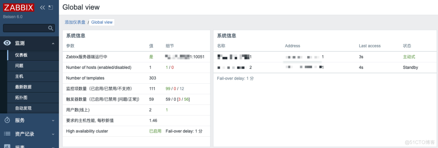
Task: Click the Global view breadcrumb tab
Action: [102, 22]
